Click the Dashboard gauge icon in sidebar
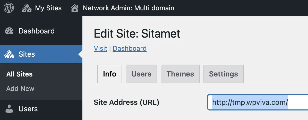This screenshot has height=120, width=308. (x=9, y=31)
